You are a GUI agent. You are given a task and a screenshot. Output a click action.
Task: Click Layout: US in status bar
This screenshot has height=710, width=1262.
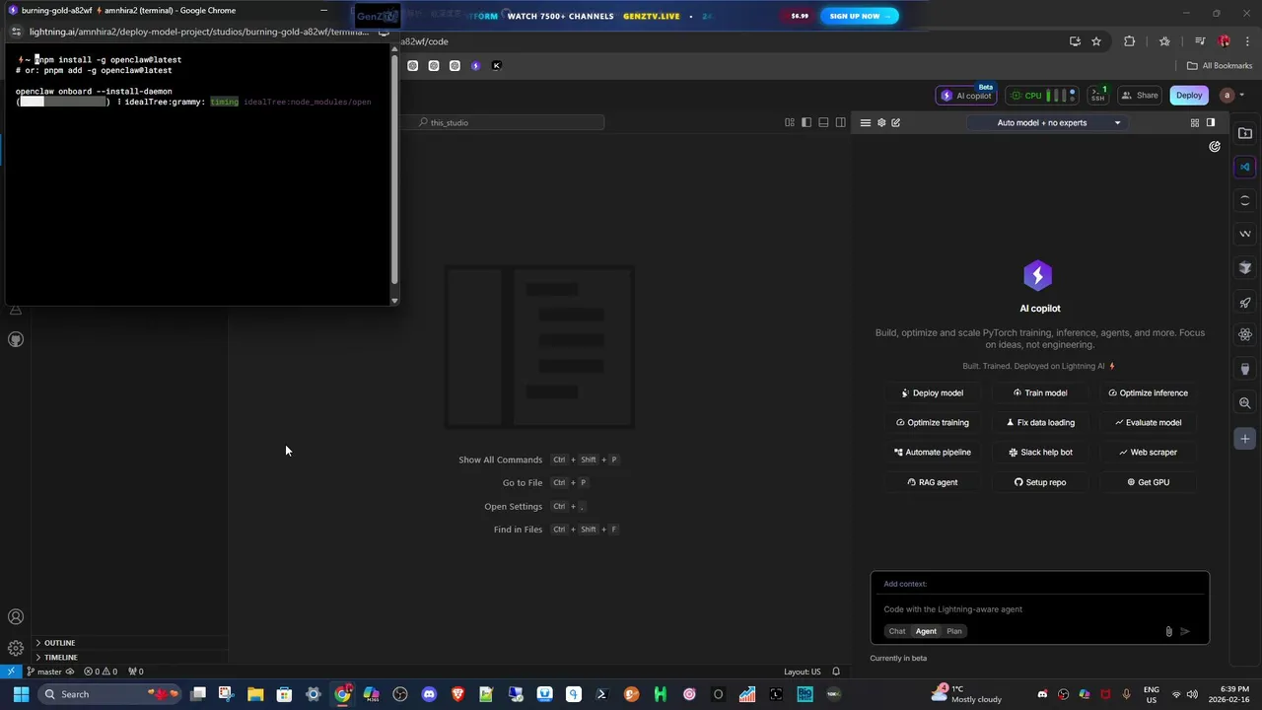(x=802, y=672)
